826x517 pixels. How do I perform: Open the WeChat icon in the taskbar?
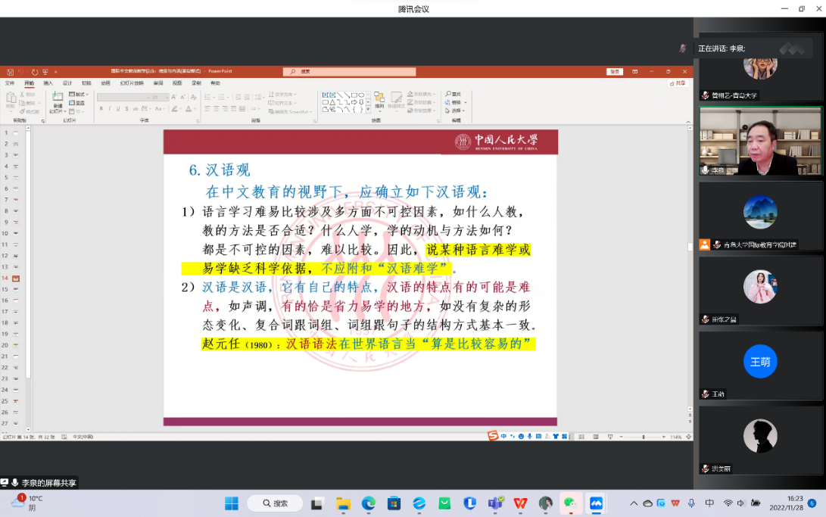point(569,503)
